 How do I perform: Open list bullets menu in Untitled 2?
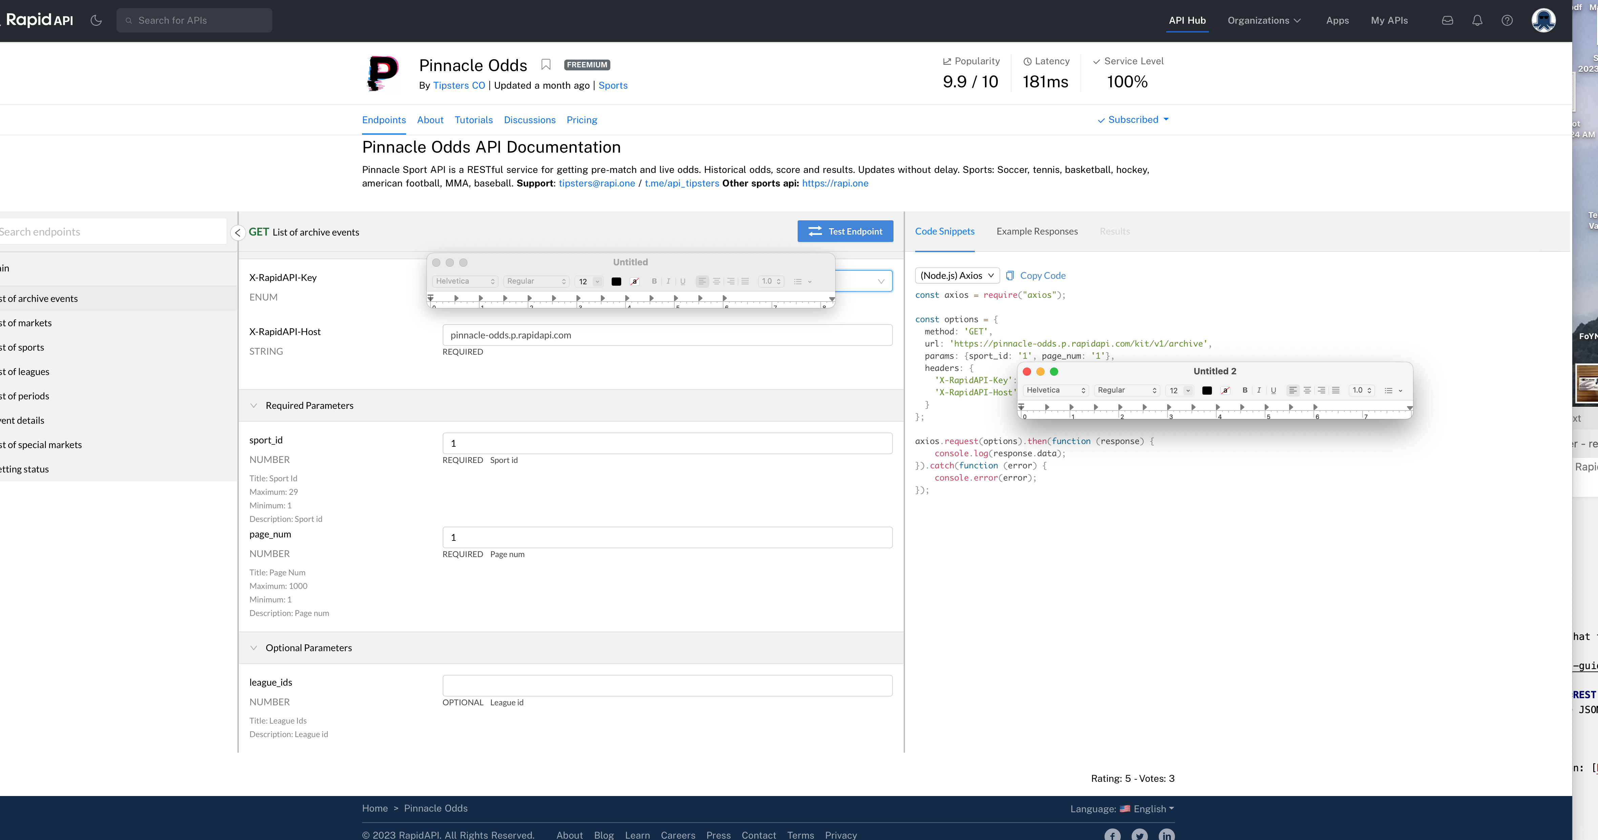(x=1393, y=391)
